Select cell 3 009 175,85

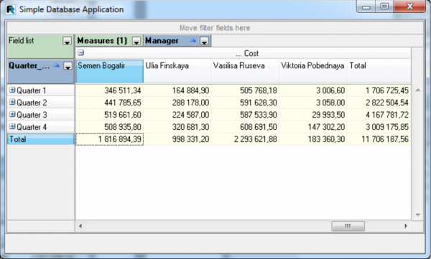379,127
